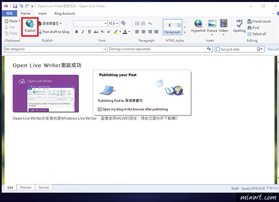Apply block quote formatting
This screenshot has width=279, height=202.
click(x=150, y=24)
